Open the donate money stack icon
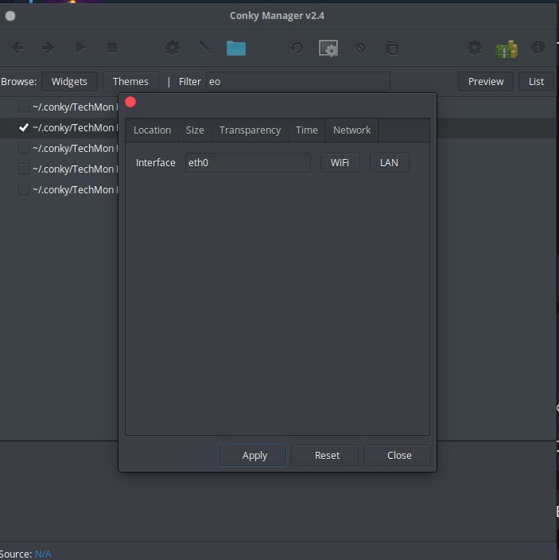559x560 pixels. tap(507, 49)
